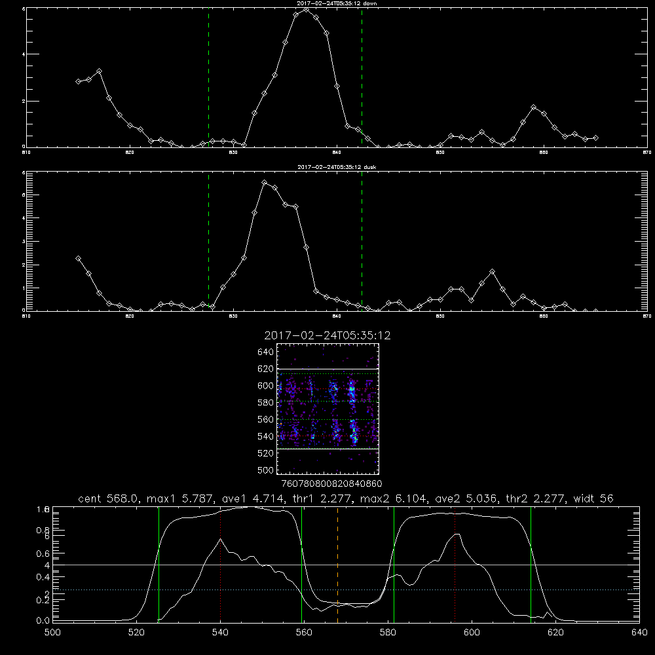Select the 'max1 5.787' value
This screenshot has height=655, width=655.
(x=178, y=498)
